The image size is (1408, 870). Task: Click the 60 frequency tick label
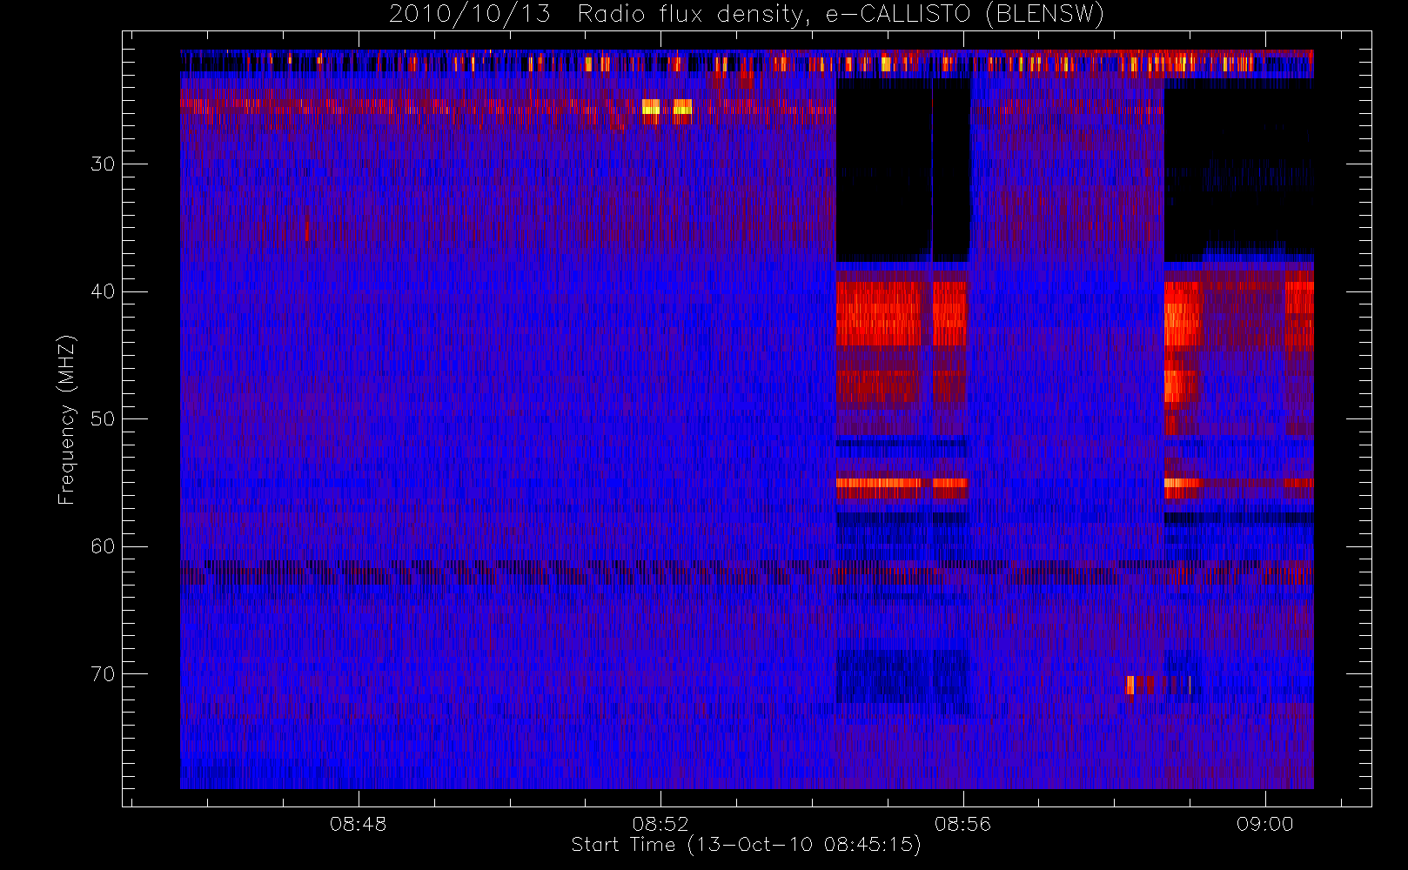coord(103,546)
